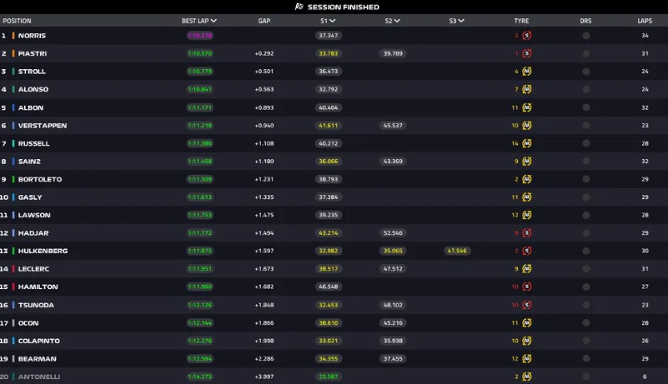This screenshot has height=384, width=668.
Task: Click the DRS indicator for Leclerc
Action: 586,269
